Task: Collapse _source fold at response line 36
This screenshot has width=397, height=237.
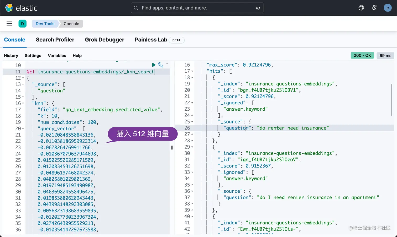Action: coord(192,191)
